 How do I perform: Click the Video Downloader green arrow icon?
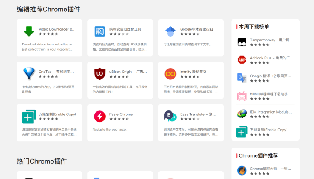(x=29, y=31)
